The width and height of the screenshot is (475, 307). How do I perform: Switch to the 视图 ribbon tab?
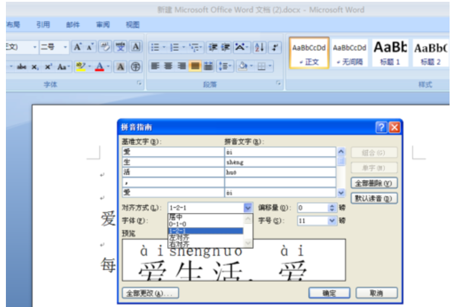tap(133, 25)
